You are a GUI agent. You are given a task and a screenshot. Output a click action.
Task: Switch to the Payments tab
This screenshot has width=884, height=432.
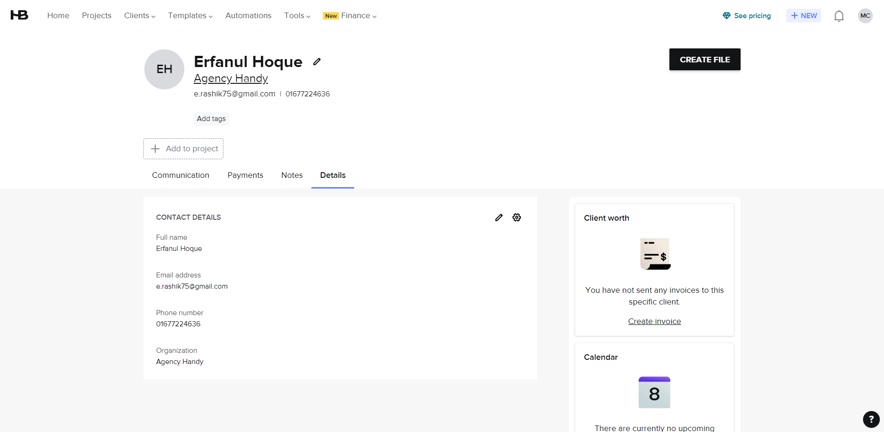click(x=245, y=175)
